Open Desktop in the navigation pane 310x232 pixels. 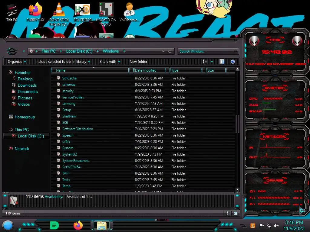(25, 79)
